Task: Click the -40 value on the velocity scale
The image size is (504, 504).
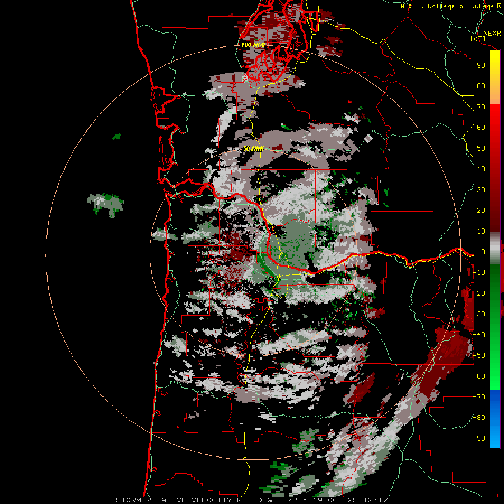Action: coord(479,335)
